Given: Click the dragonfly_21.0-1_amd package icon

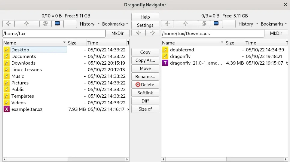Looking at the screenshot, I should click(x=165, y=63).
